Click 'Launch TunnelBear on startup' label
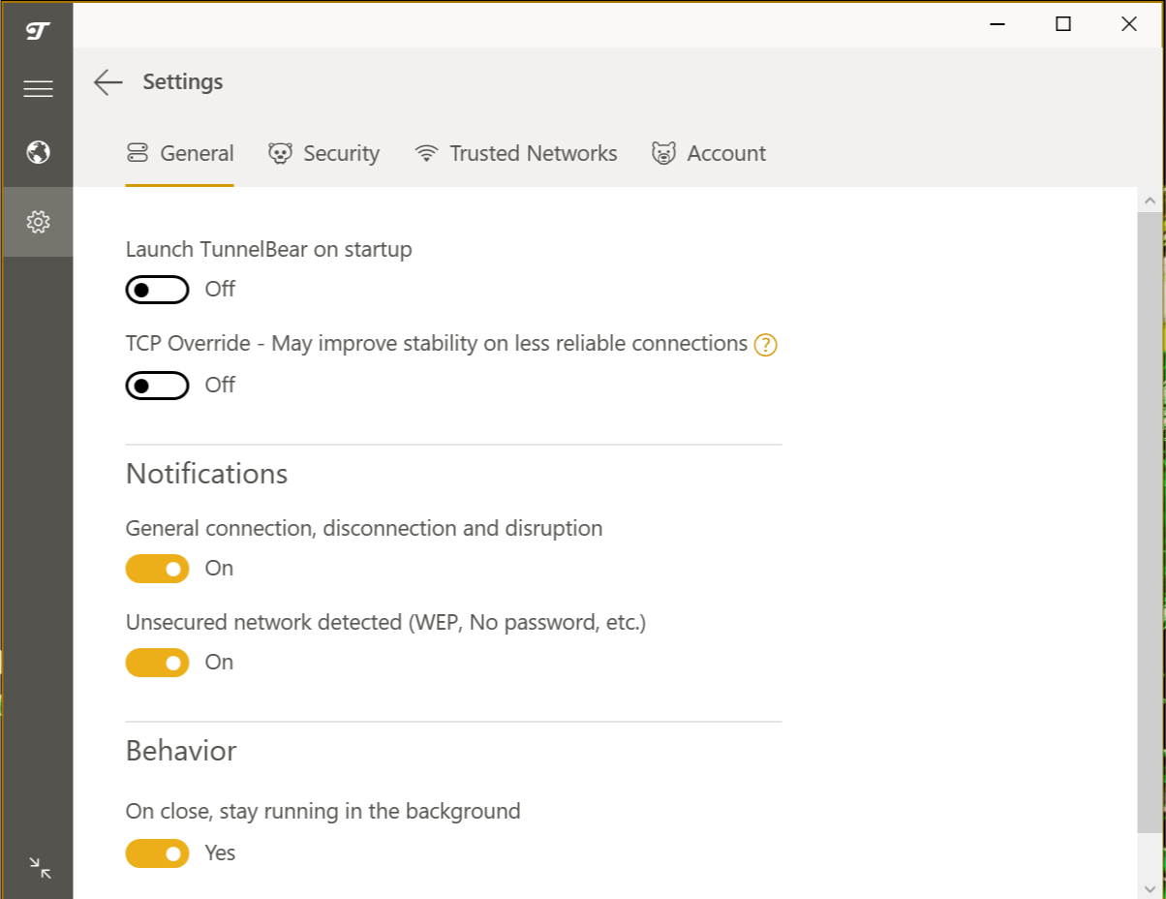 point(269,249)
